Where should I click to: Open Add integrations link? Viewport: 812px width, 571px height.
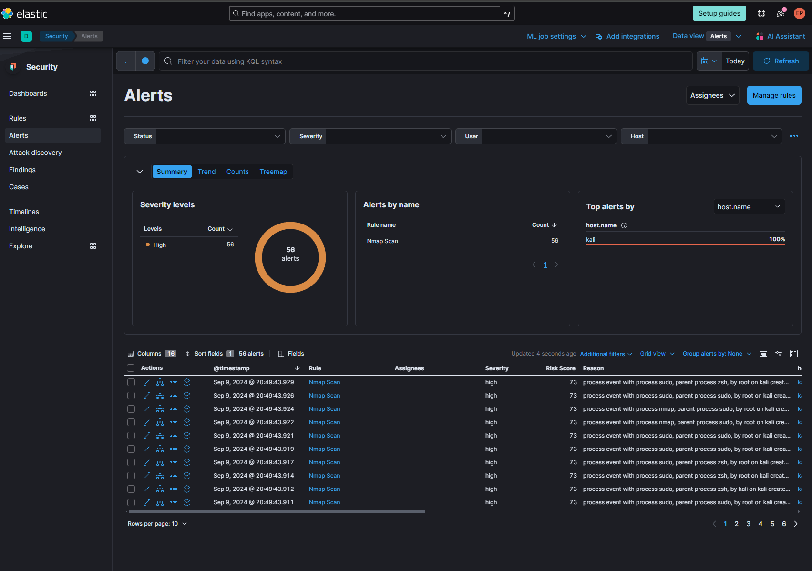tap(627, 36)
